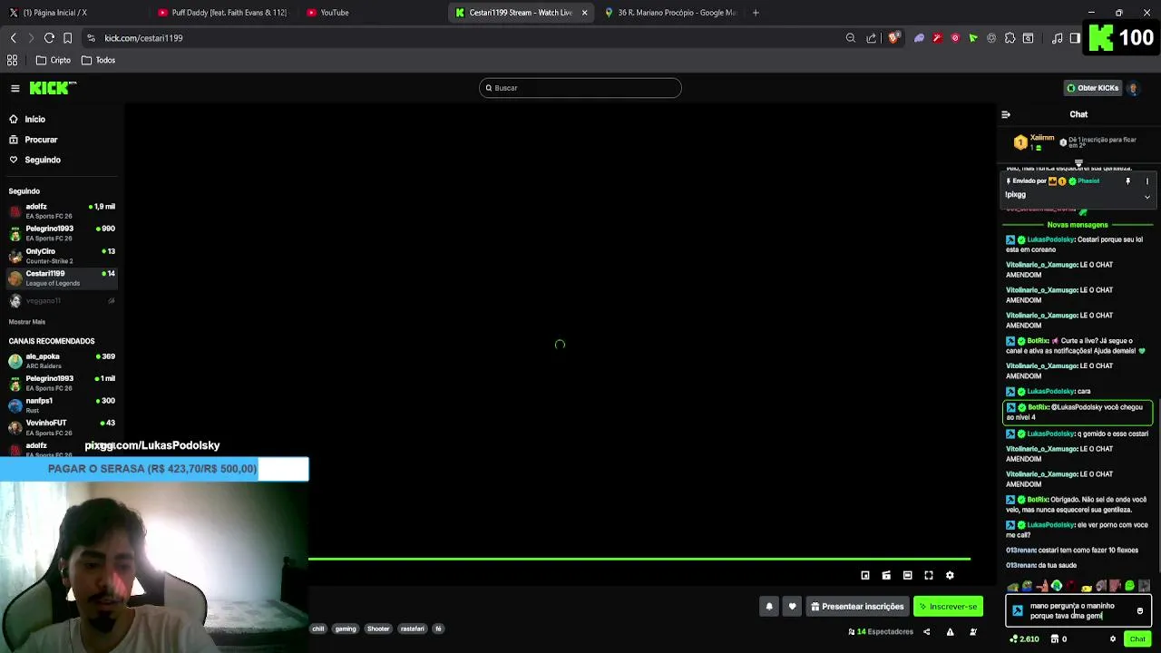Click the Obter KICKs button
Screen dimensions: 1161x653
click(1092, 88)
